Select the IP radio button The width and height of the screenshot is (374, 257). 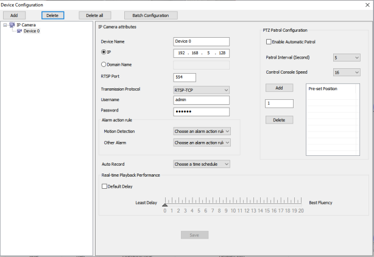click(104, 53)
